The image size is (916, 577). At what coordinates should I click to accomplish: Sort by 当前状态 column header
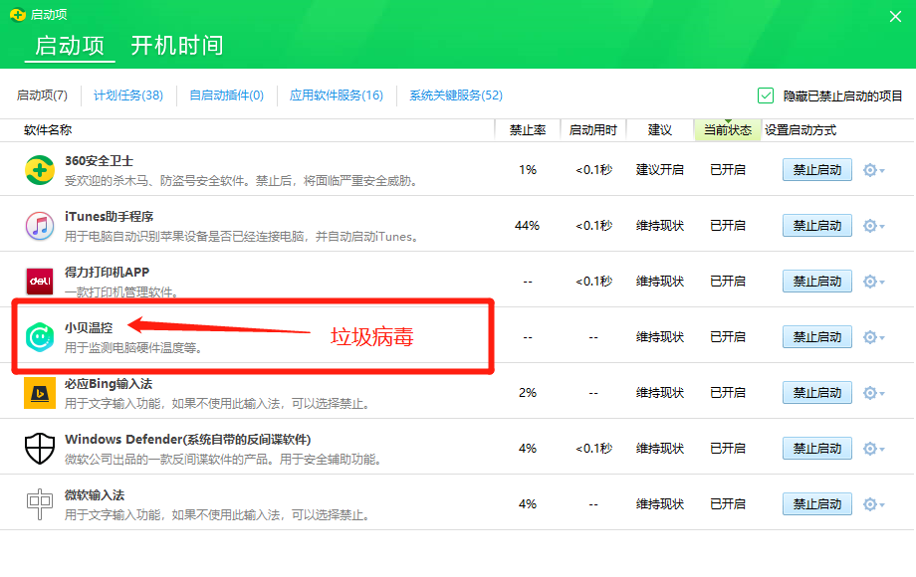(x=727, y=130)
